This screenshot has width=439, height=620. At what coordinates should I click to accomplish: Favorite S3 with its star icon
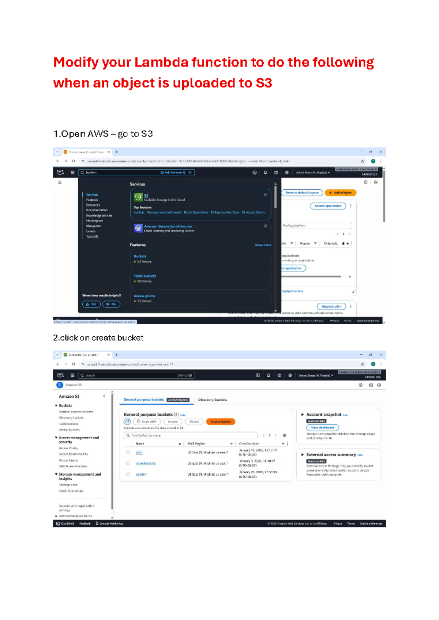pos(266,195)
